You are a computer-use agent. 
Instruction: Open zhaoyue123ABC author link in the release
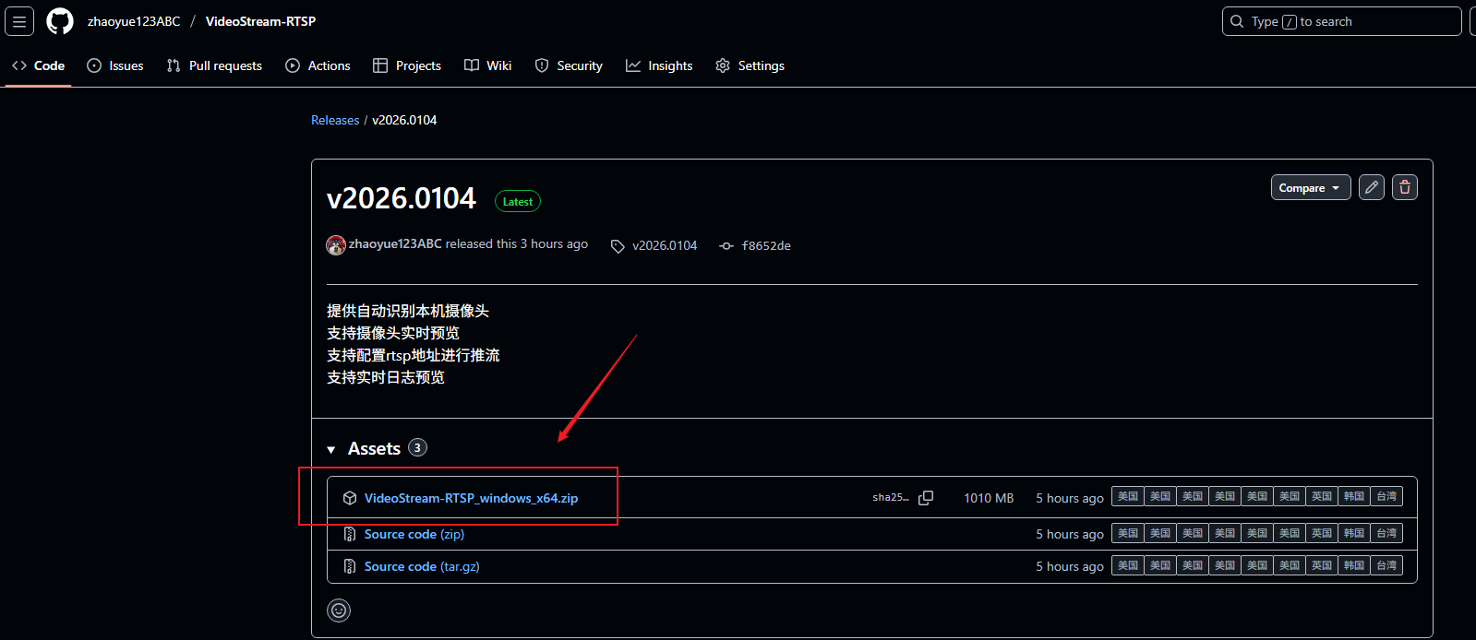[x=395, y=244]
